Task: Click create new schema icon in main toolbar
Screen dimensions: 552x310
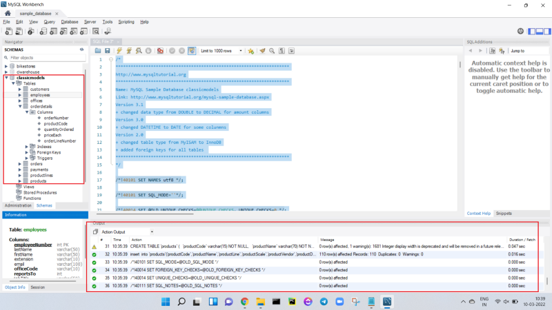Action: point(43,31)
